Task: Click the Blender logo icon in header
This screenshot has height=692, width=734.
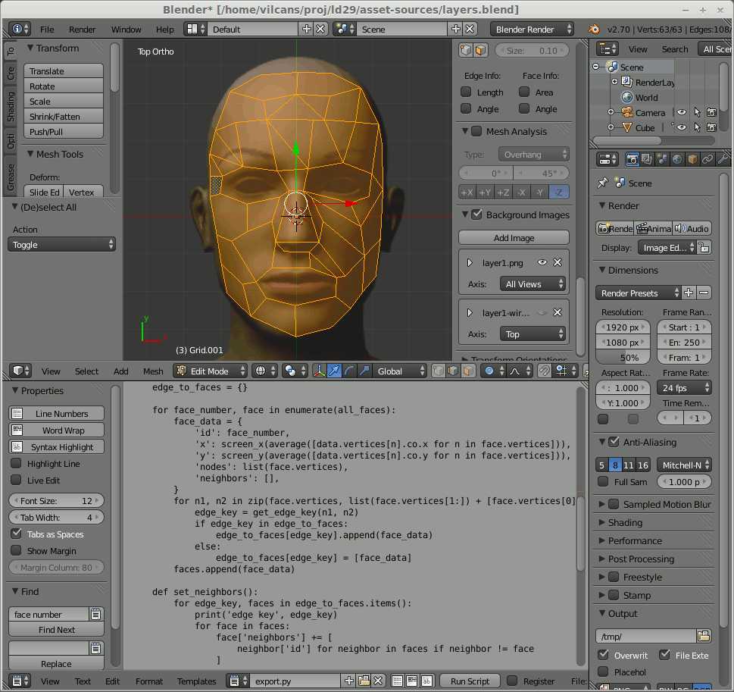Action: [594, 29]
